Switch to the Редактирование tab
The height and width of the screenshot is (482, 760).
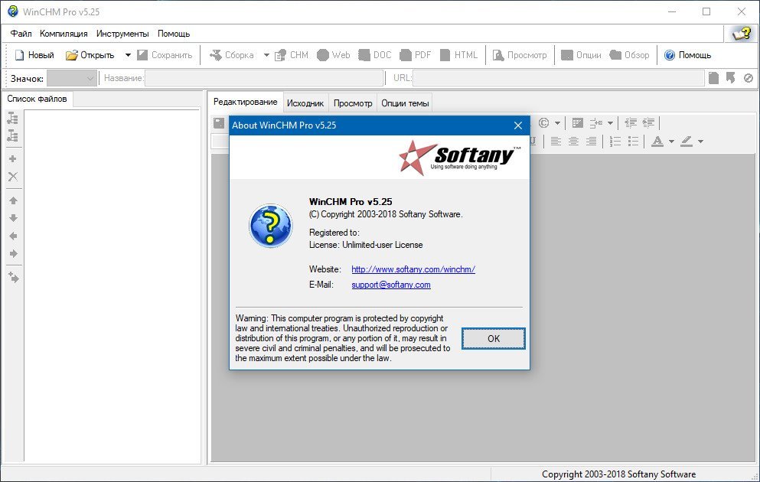click(x=245, y=102)
